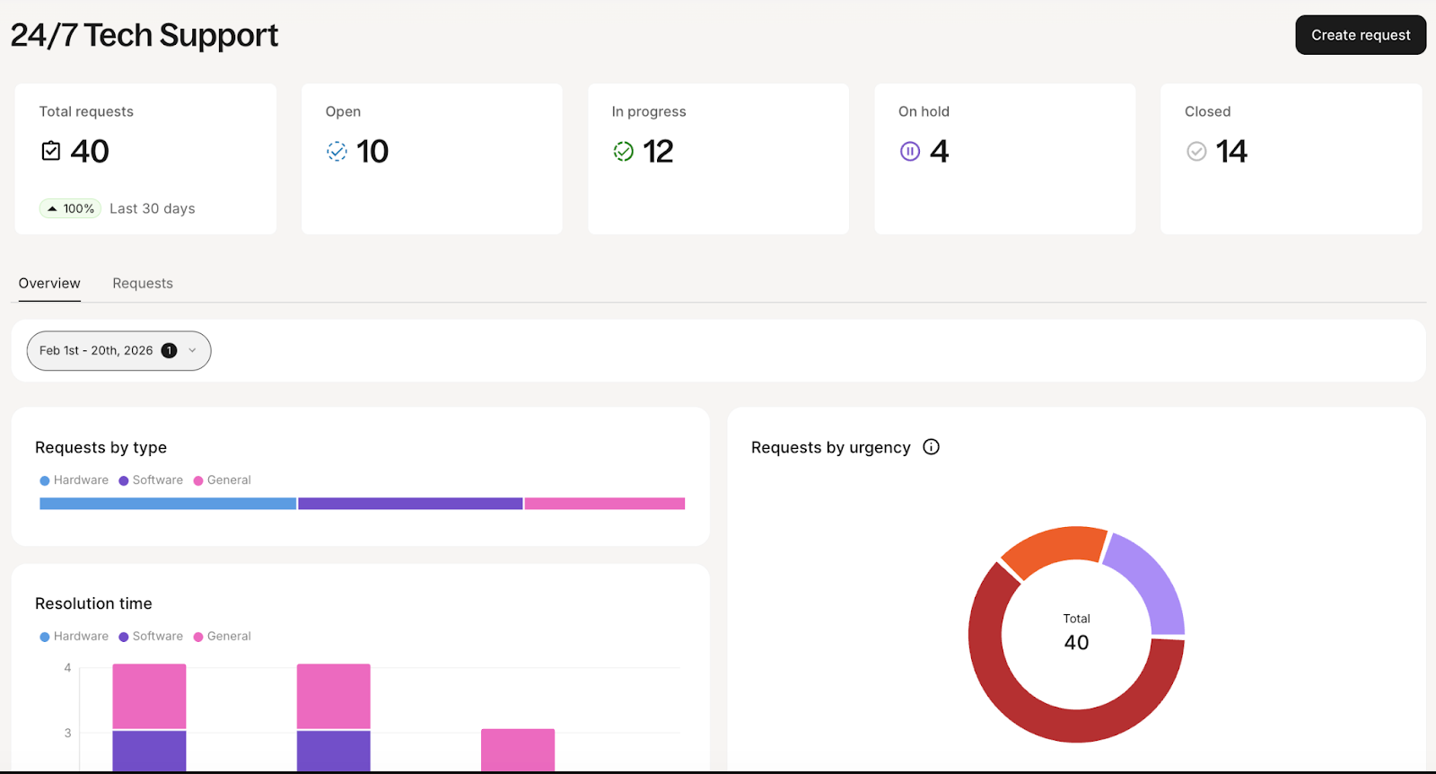Screen dimensions: 1436x774
Task: Toggle General legend in Resolution time
Action: [x=223, y=637]
